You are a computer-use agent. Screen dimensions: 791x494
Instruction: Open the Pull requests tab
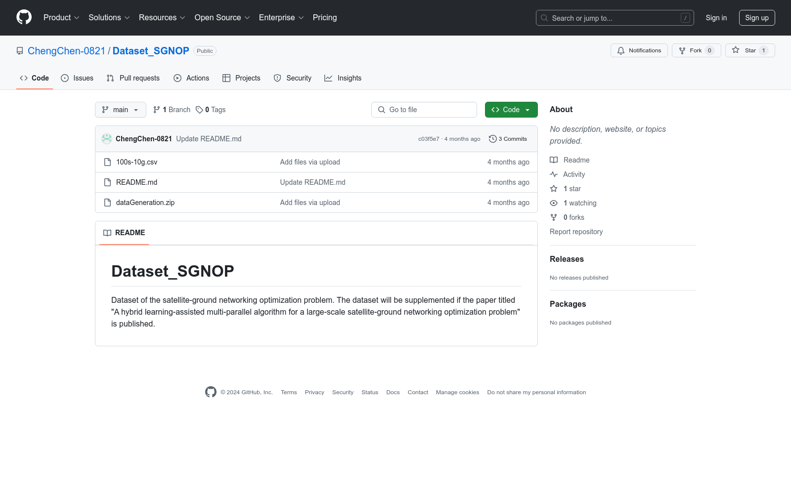click(x=133, y=78)
